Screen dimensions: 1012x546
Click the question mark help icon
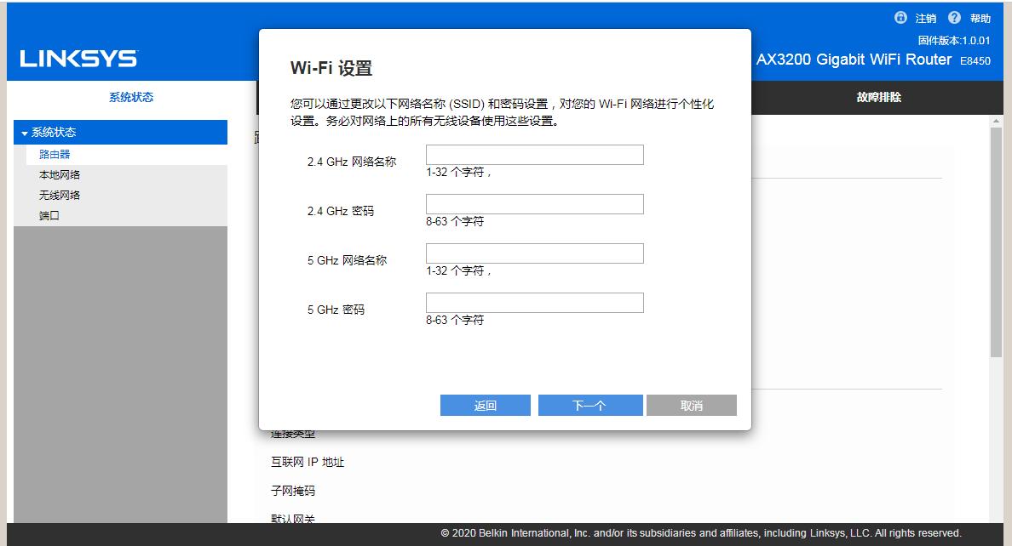[953, 17]
